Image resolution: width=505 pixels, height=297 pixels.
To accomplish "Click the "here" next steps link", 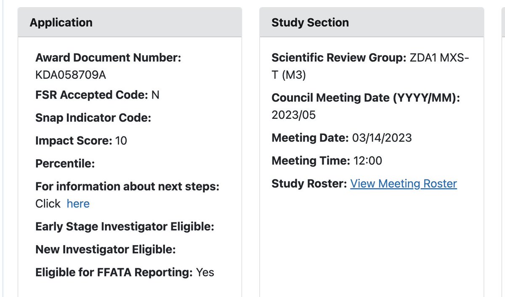I will 78,204.
